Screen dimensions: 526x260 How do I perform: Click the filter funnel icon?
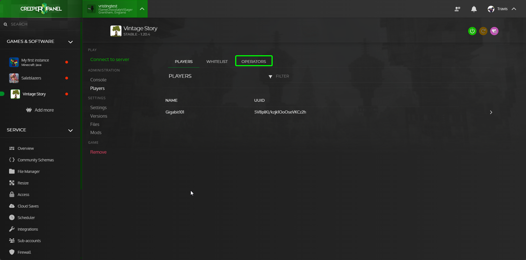270,77
